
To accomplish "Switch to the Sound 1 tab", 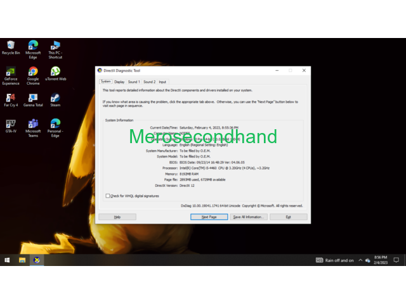I will click(x=134, y=82).
